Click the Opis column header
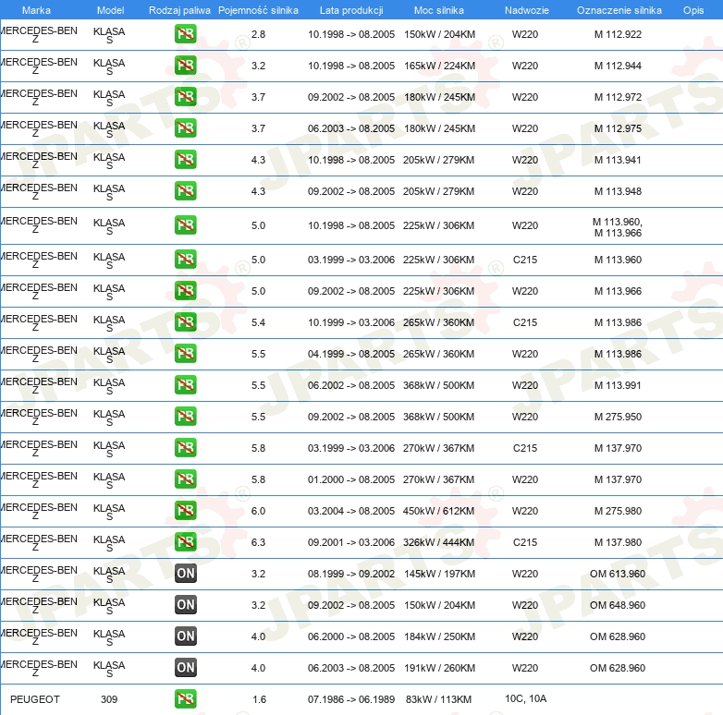 [x=692, y=10]
